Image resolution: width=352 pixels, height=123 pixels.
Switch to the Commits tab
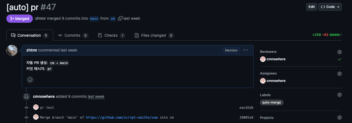(x=73, y=35)
